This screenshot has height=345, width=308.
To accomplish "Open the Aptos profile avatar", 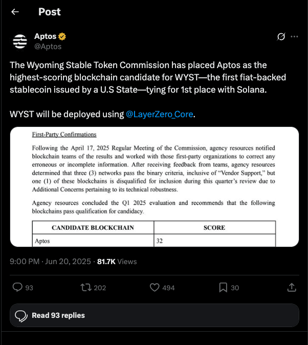I will click(x=20, y=41).
